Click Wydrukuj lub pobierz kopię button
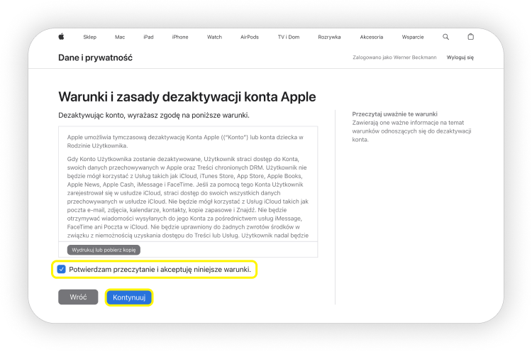Screen dimensions: 532x352 [x=104, y=250]
